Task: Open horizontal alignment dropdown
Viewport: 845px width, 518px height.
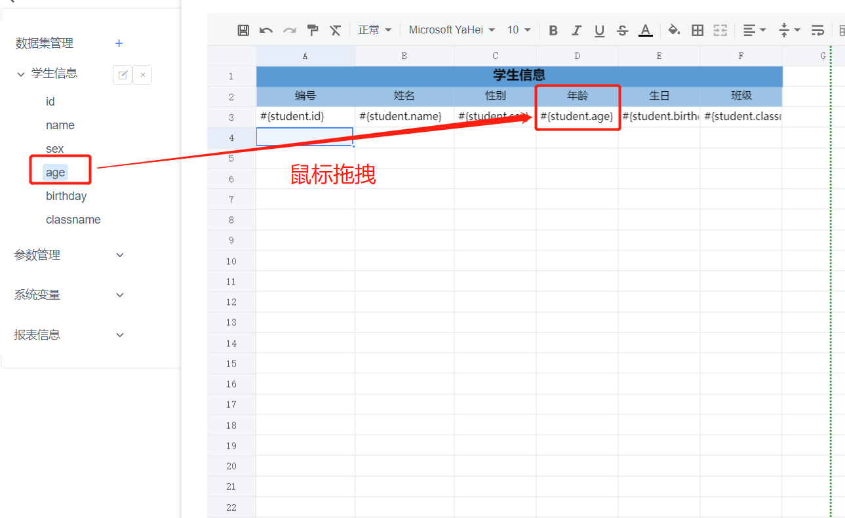Action: point(755,30)
